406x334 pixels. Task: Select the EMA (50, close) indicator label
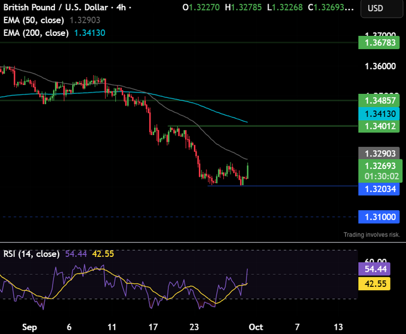tap(33, 20)
